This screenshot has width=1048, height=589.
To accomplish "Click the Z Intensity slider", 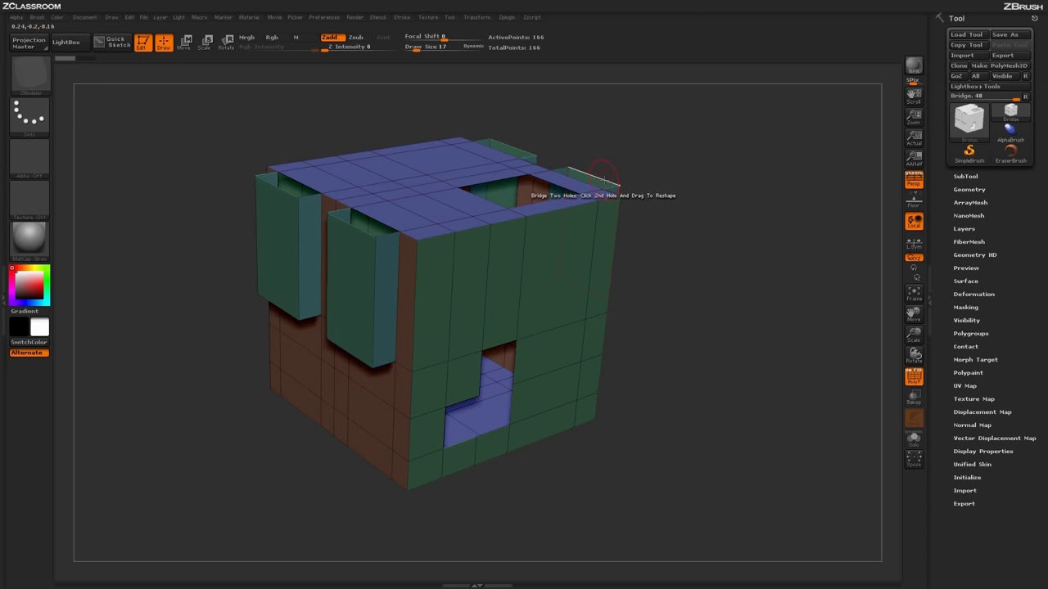I will point(349,47).
